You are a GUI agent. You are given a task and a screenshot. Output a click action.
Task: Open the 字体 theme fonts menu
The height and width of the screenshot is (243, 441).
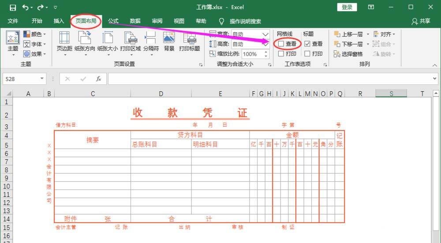(34, 44)
